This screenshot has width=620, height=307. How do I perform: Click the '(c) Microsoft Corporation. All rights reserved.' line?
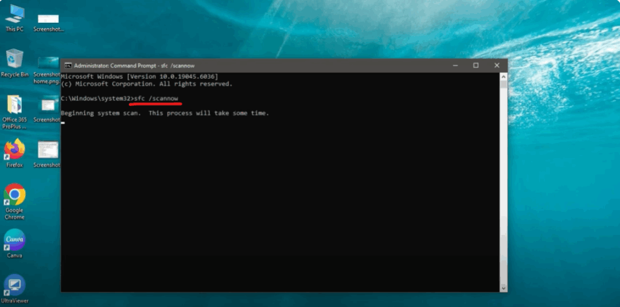pos(147,84)
